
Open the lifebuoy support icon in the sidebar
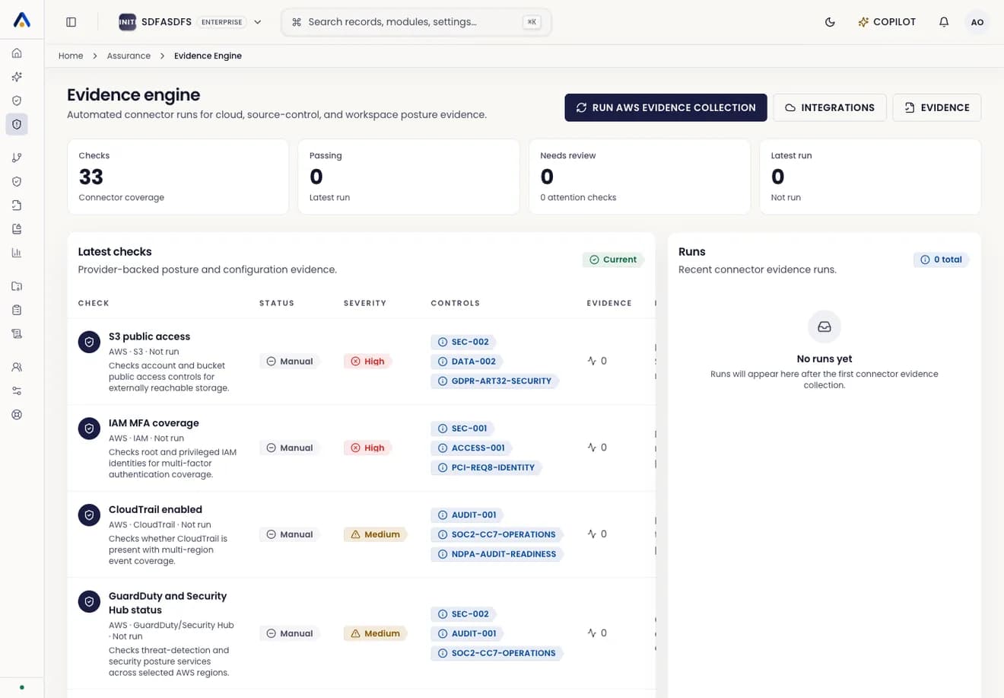(x=17, y=415)
